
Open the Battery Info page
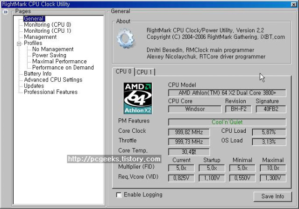tap(37, 73)
